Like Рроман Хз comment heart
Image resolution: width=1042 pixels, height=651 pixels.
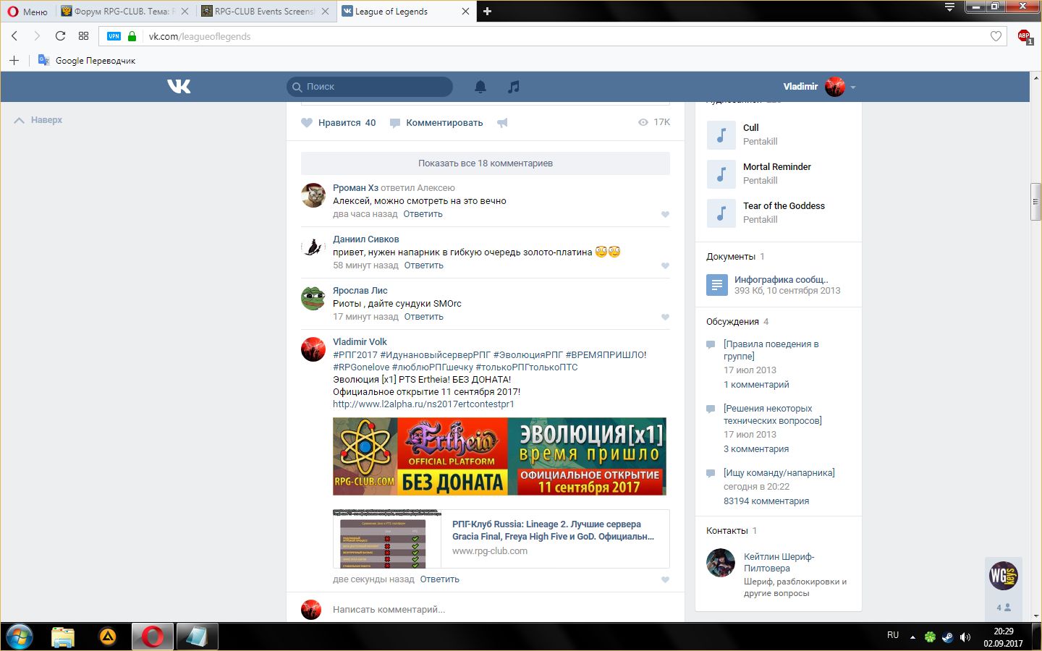tap(665, 214)
